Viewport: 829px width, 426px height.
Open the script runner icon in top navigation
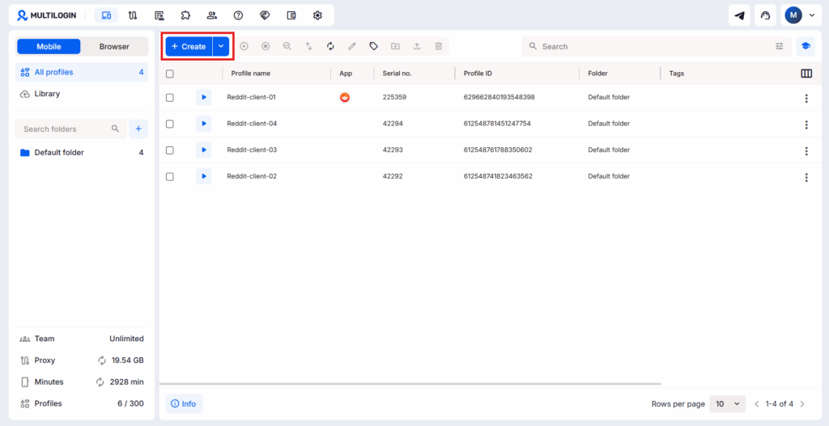[x=159, y=15]
